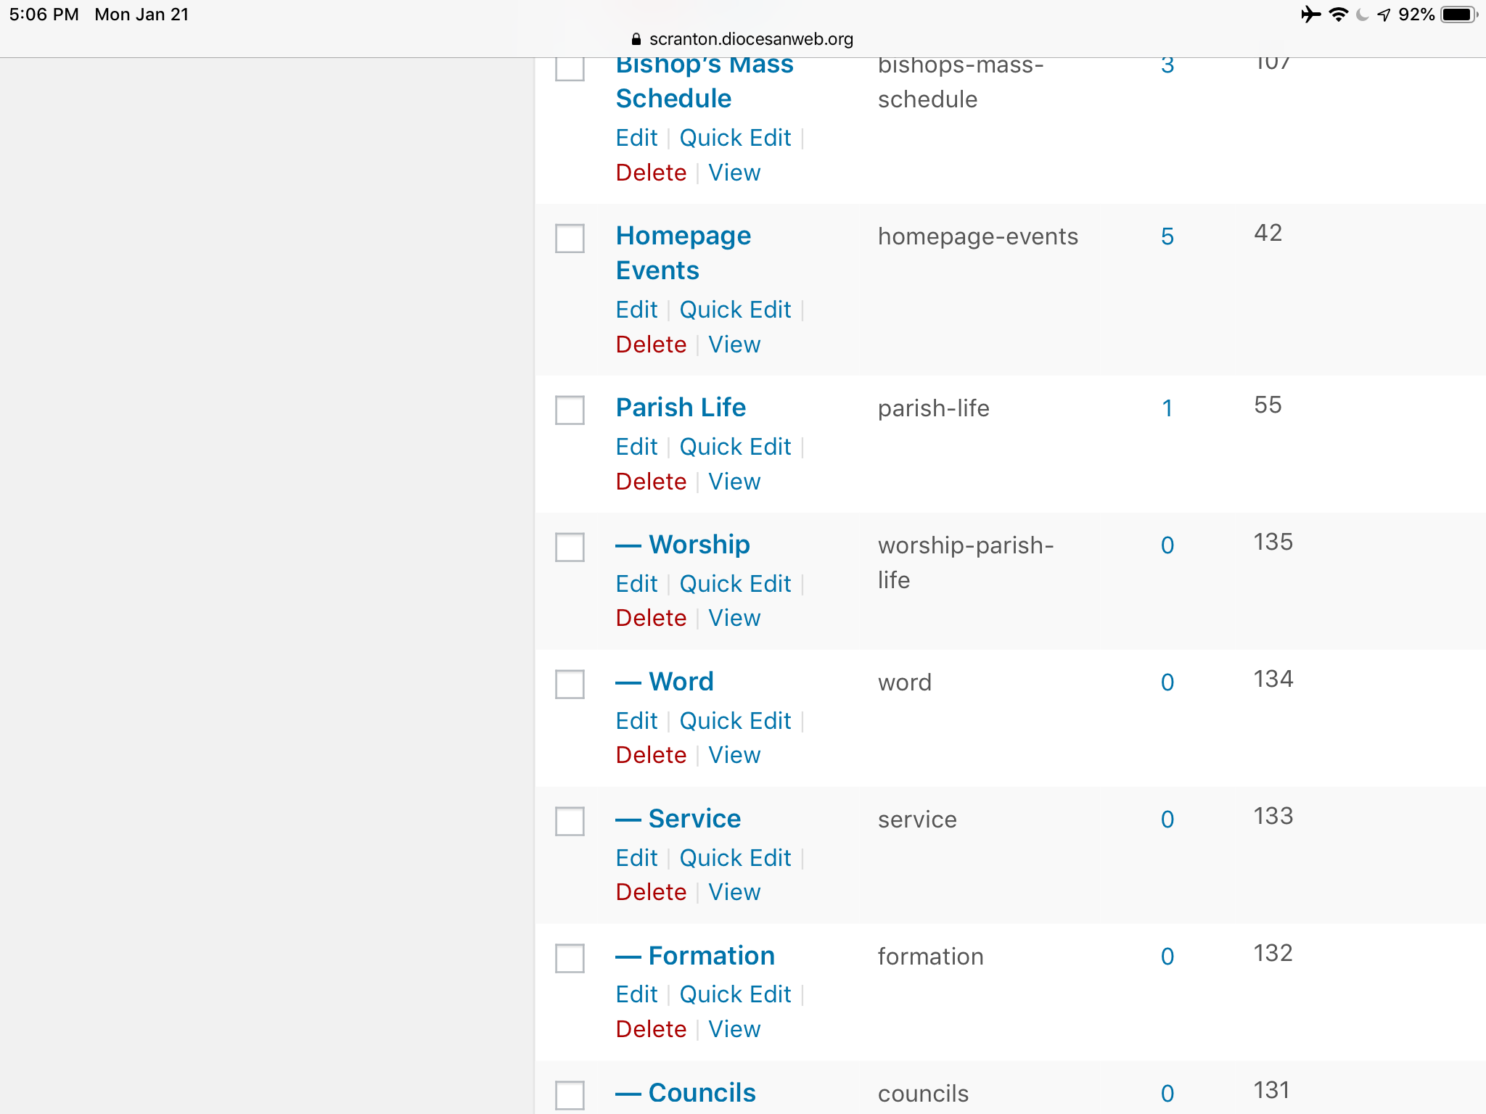Select the Parish Life row checkbox
The width and height of the screenshot is (1486, 1114).
click(x=570, y=410)
